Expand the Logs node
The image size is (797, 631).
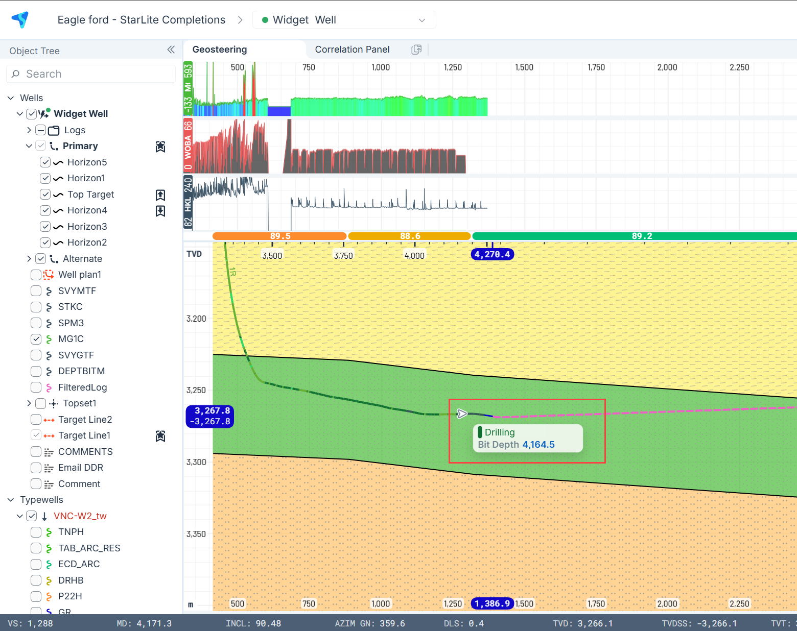click(x=29, y=130)
